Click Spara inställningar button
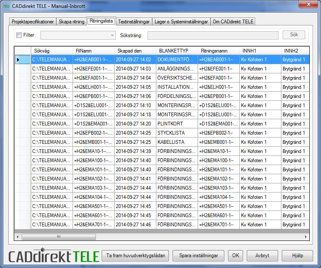Screen dimensions: 321x268 tap(198, 255)
